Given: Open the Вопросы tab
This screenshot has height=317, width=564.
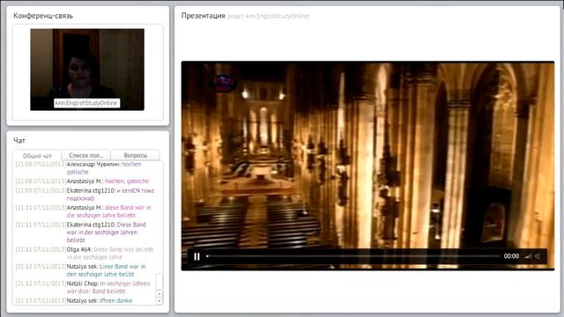Looking at the screenshot, I should coord(135,155).
